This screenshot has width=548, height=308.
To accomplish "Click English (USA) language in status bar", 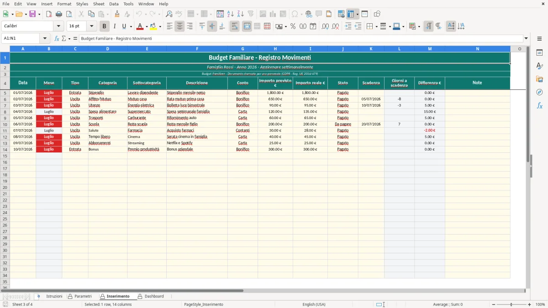I will point(314,304).
